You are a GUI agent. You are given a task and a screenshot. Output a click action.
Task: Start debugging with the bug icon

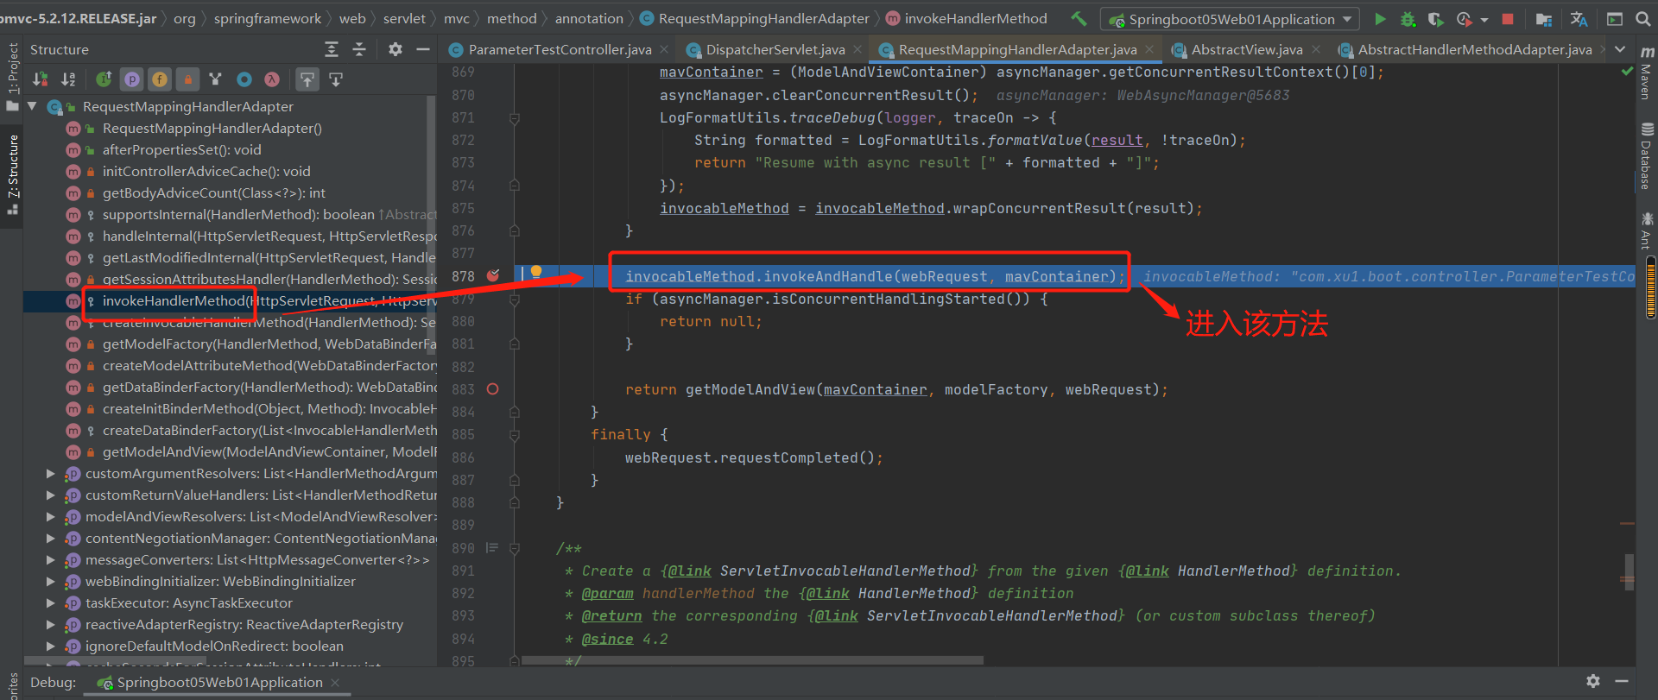[x=1408, y=18]
